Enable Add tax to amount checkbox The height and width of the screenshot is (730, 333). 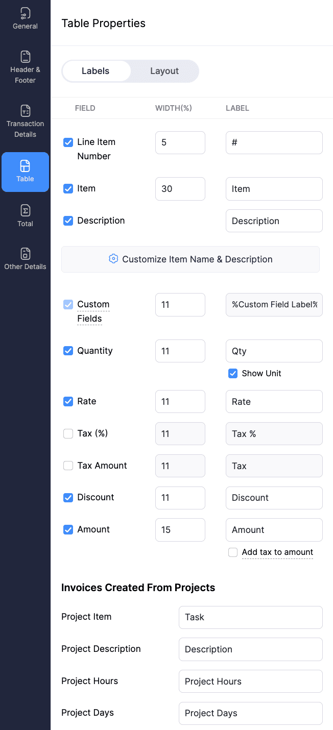click(233, 552)
